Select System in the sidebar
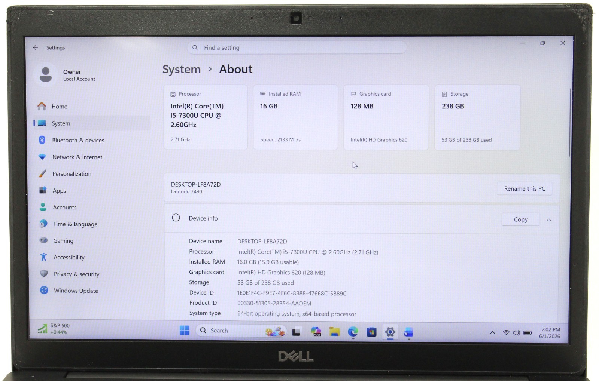The image size is (599, 381). [92, 123]
